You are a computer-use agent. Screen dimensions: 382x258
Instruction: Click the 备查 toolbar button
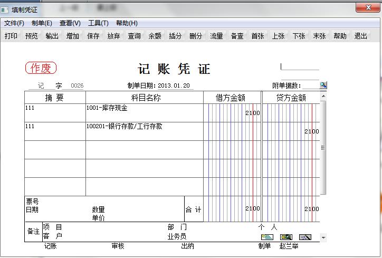[x=237, y=36]
